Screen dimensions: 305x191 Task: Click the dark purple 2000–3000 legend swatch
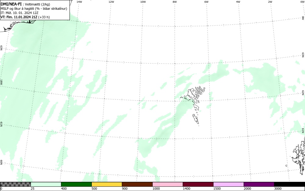[259, 184]
